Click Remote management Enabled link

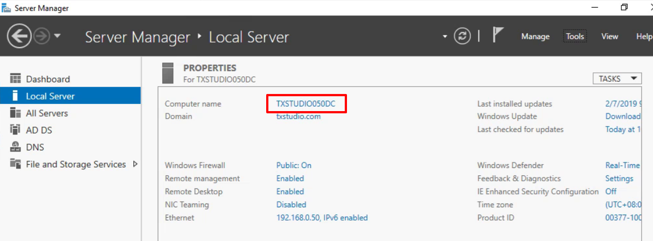pos(290,178)
